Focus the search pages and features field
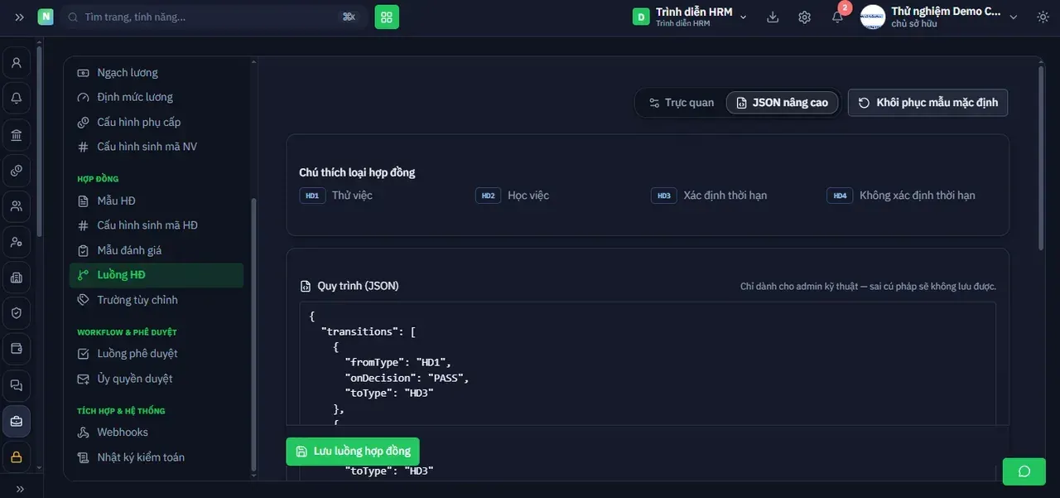 213,17
